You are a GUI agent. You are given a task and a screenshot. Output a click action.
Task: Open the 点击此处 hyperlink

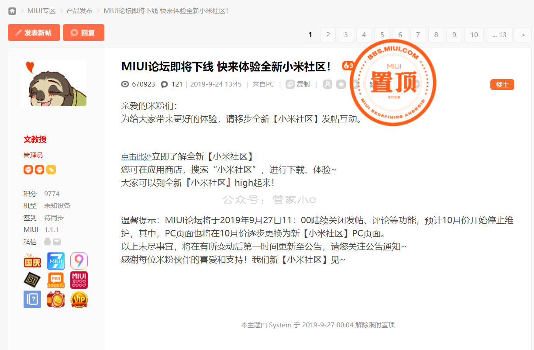tap(136, 156)
